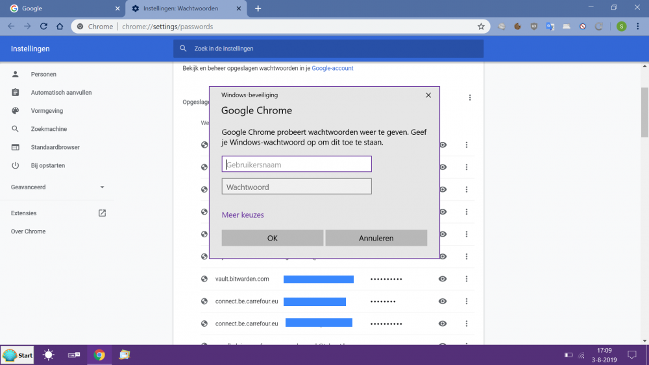The width and height of the screenshot is (649, 365).
Task: Click the red blocker extension icon
Action: click(x=583, y=27)
